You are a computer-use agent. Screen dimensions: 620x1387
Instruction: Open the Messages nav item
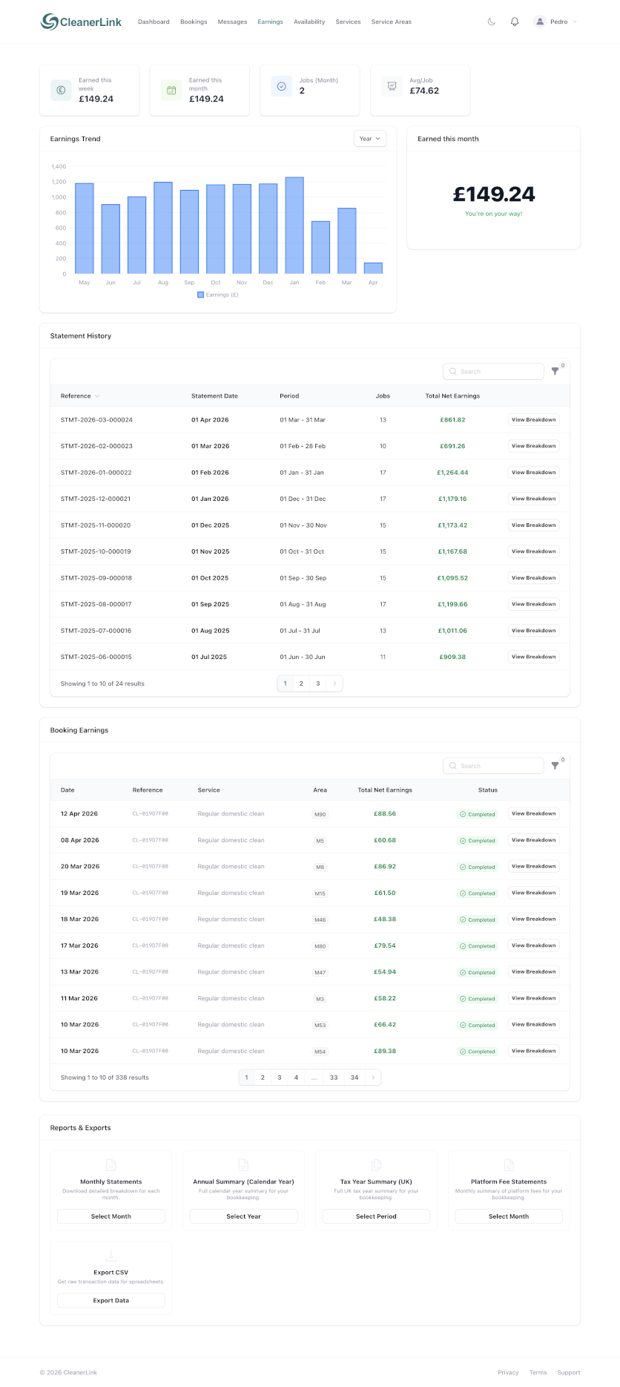[x=232, y=22]
